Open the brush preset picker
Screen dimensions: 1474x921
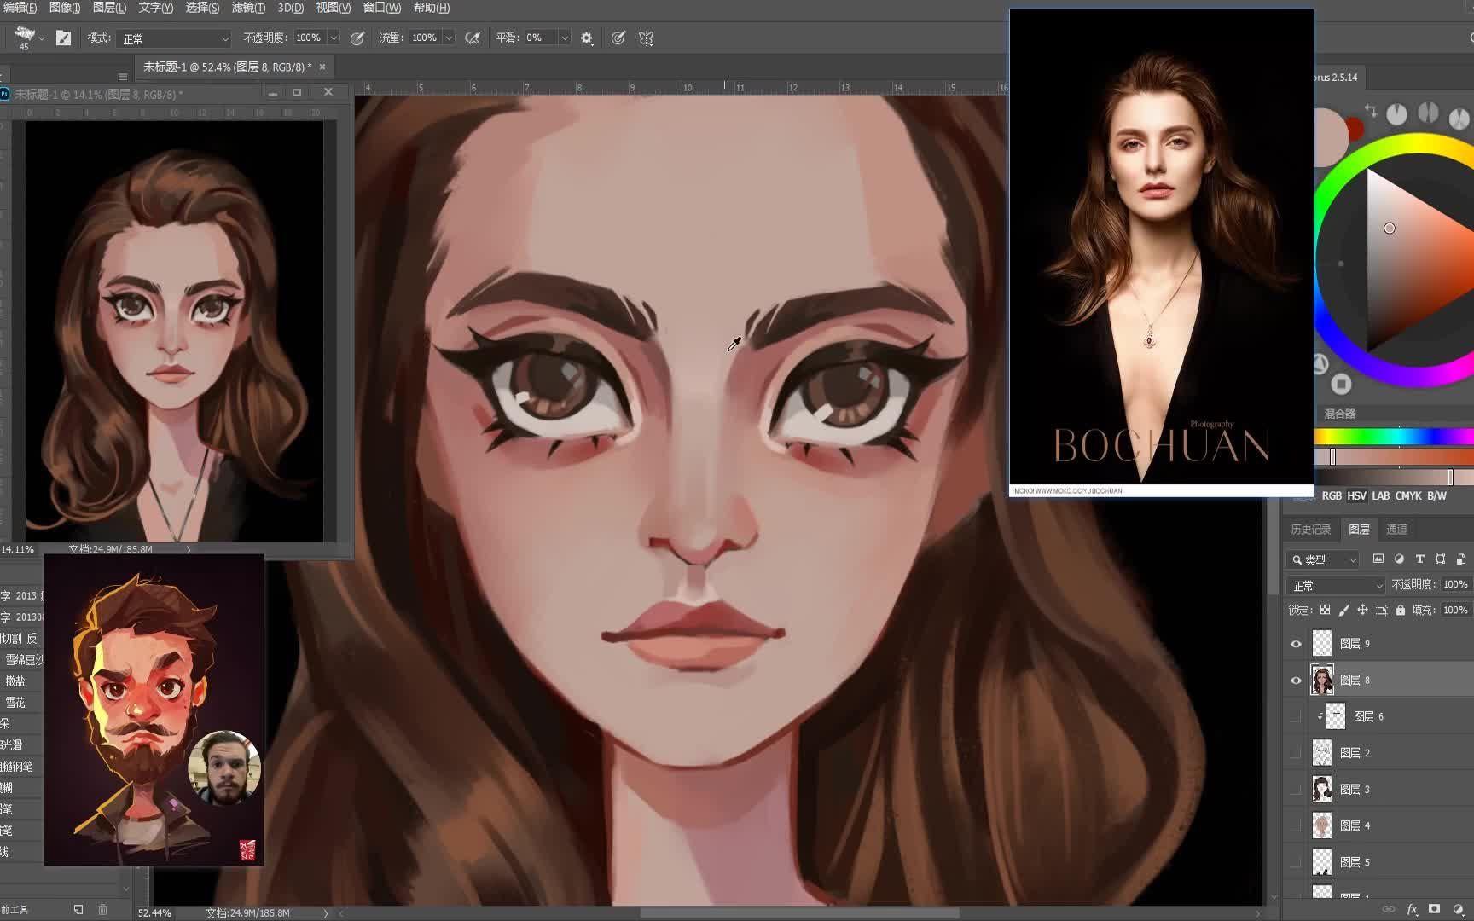(x=25, y=36)
